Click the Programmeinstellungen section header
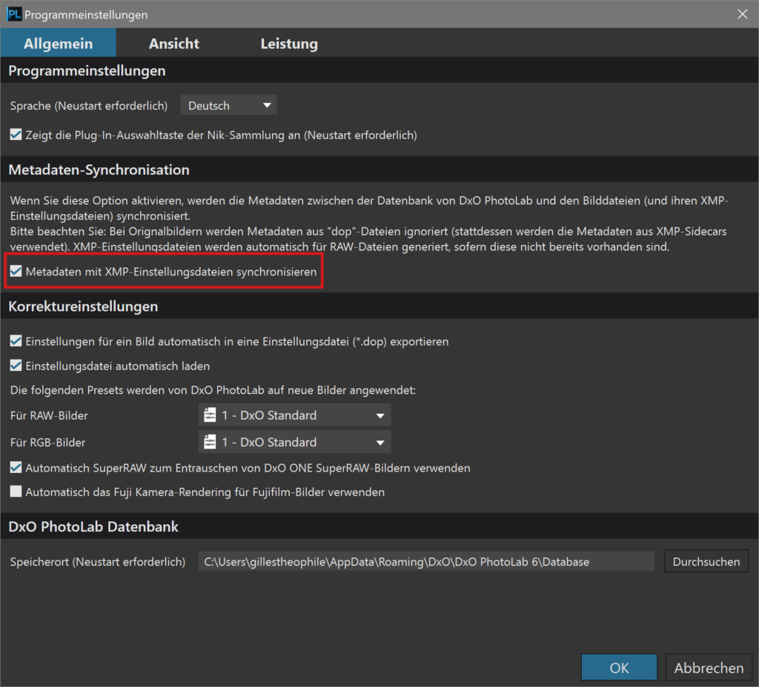Screen dimensions: 759x687 87,70
